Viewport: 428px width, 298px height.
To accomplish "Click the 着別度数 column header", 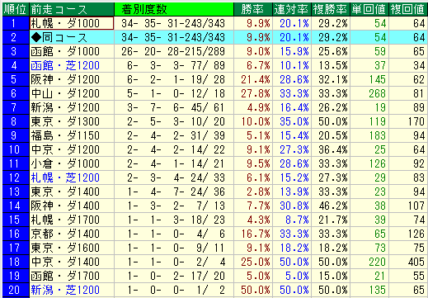I will point(174,9).
